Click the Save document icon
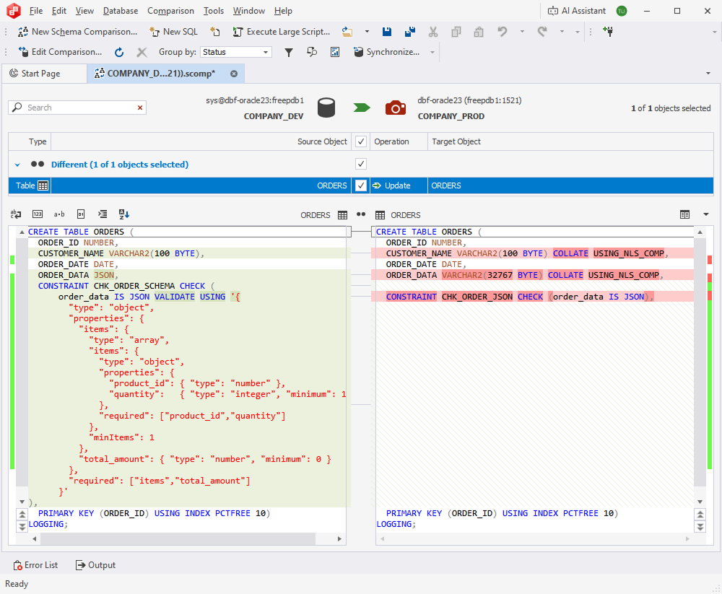722x594 pixels. (x=387, y=32)
